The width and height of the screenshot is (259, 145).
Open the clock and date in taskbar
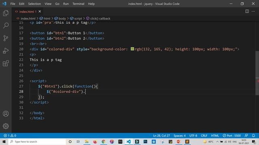click(244, 141)
